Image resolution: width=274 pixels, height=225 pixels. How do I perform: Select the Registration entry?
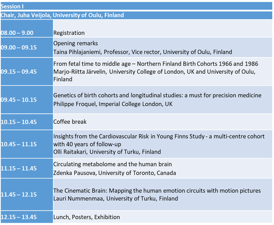click(x=69, y=33)
